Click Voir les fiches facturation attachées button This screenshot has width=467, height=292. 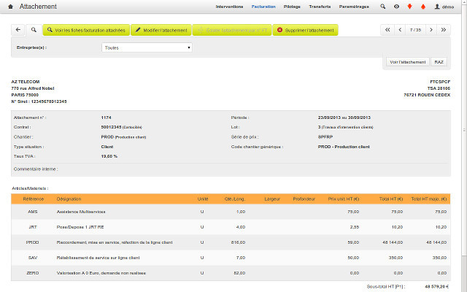[86, 30]
